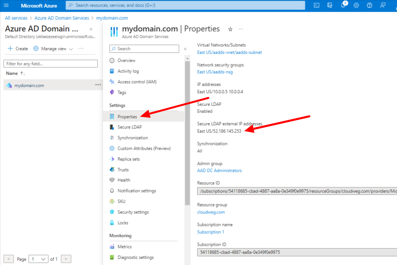Favorite mydomain.com with the star icon

click(x=230, y=29)
